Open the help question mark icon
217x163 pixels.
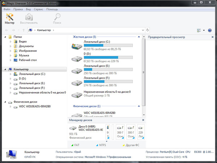[210, 30]
